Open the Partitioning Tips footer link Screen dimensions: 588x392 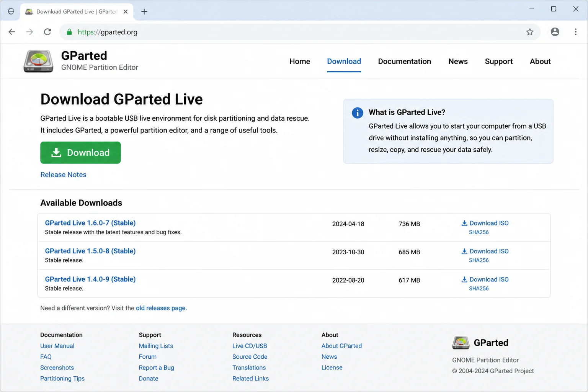[x=62, y=379]
